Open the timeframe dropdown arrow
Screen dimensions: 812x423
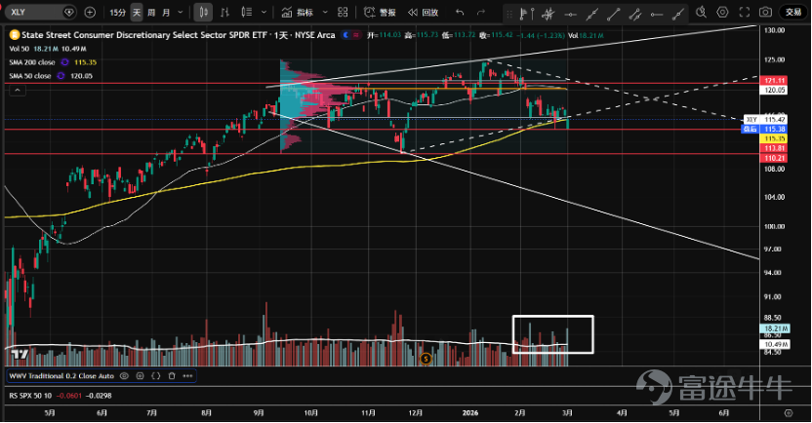coord(181,12)
